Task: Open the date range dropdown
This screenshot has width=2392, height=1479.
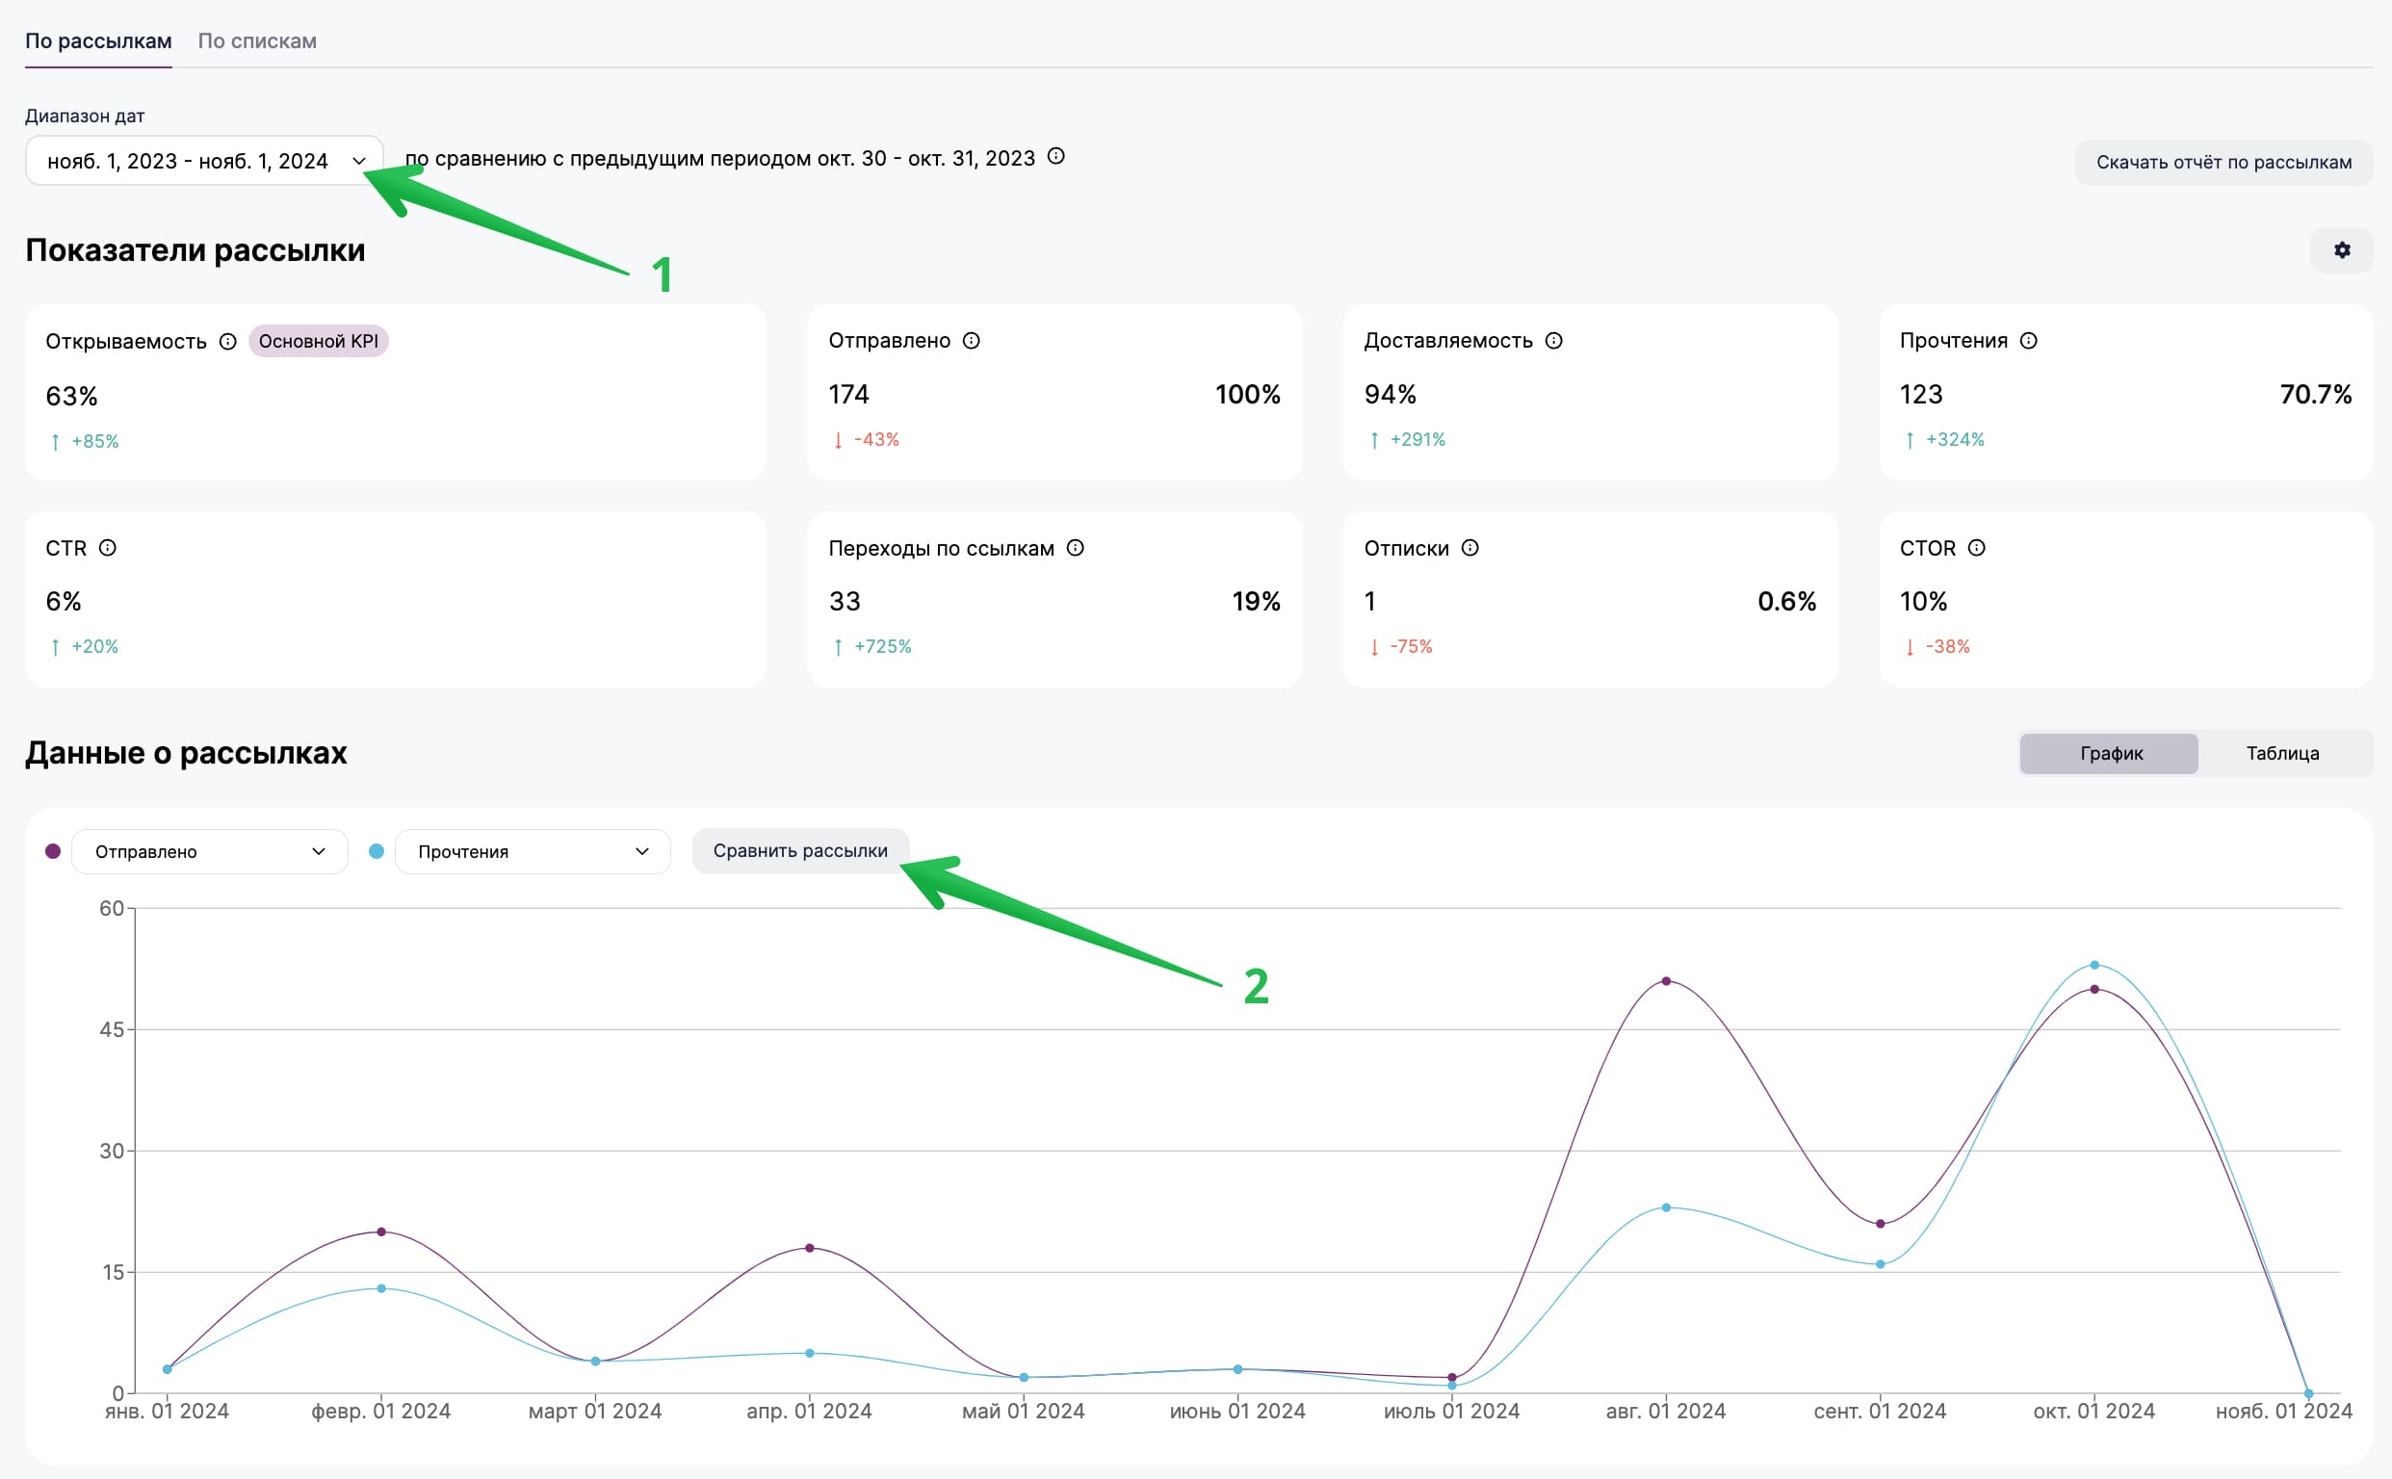Action: pyautogui.click(x=204, y=161)
